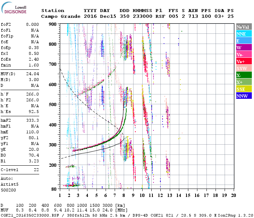This screenshot has height=218, width=254.
Task: Select the NoVal legend swatch
Action: pos(244,27)
